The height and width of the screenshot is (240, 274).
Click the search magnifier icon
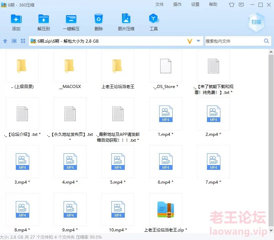click(x=266, y=41)
